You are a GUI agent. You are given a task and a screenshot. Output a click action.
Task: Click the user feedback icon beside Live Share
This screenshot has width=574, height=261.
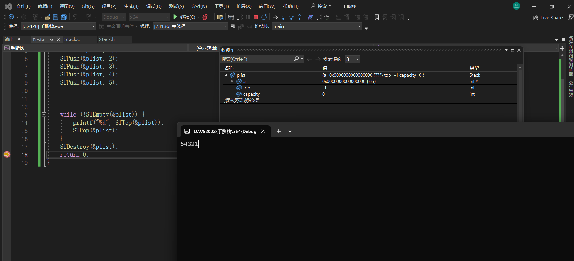(x=570, y=17)
